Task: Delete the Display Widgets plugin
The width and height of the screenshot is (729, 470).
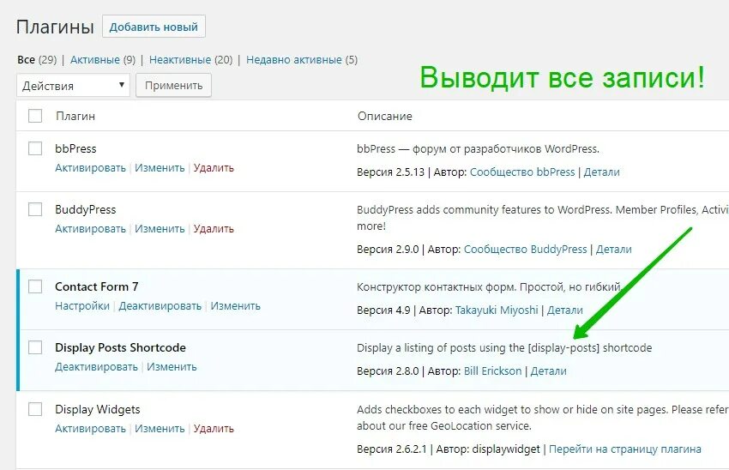Action: (x=214, y=429)
